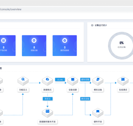Click the 硬件开发 label button

tap(98, 122)
